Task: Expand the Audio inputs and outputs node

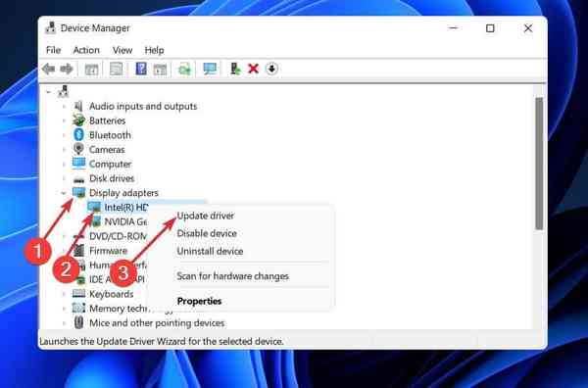Action: click(x=64, y=107)
